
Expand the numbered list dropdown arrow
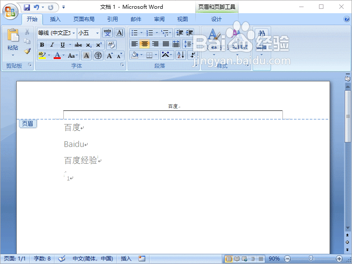[157, 33]
